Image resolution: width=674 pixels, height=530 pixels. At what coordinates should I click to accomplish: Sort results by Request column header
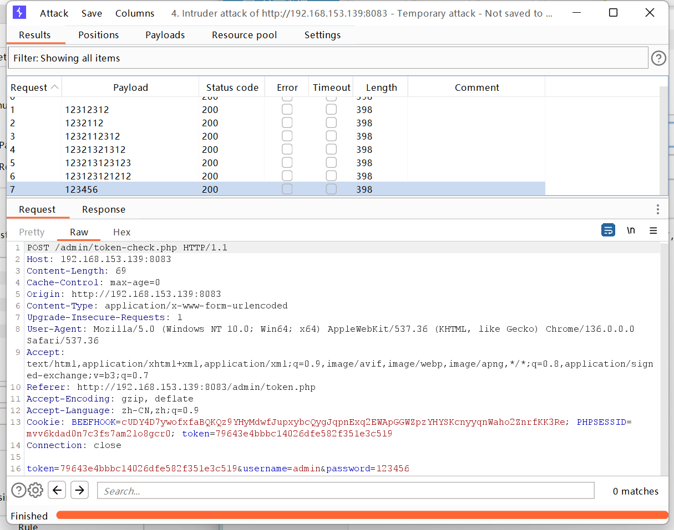tap(34, 88)
